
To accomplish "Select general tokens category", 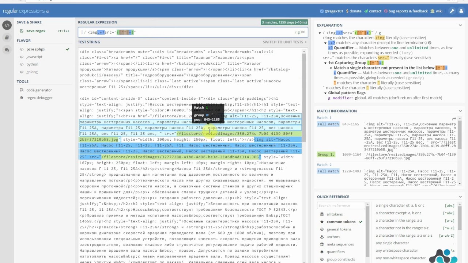I will (x=339, y=229).
